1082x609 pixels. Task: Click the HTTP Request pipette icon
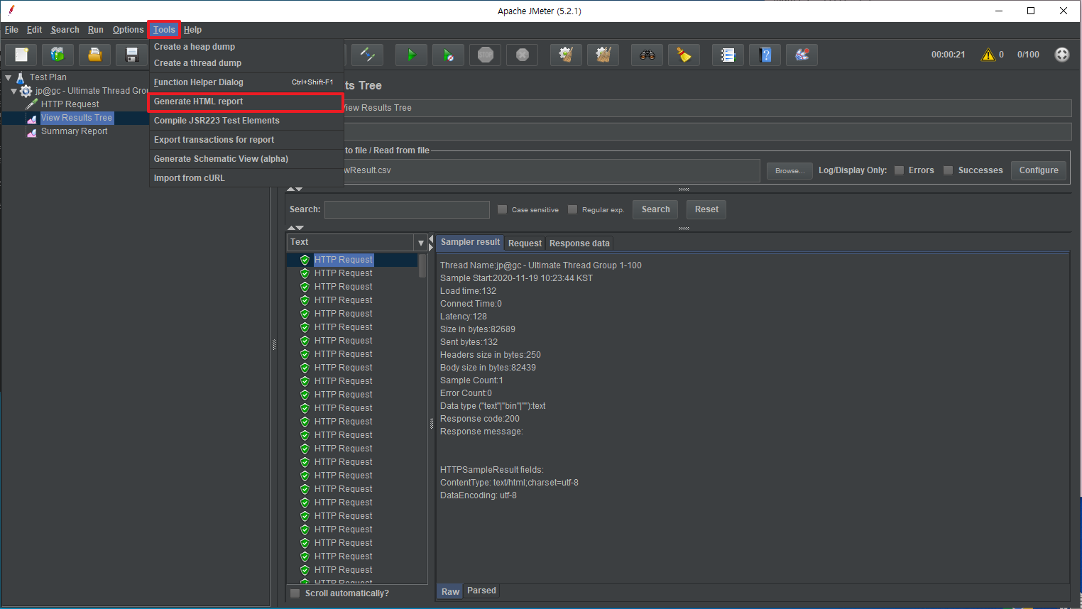point(31,104)
